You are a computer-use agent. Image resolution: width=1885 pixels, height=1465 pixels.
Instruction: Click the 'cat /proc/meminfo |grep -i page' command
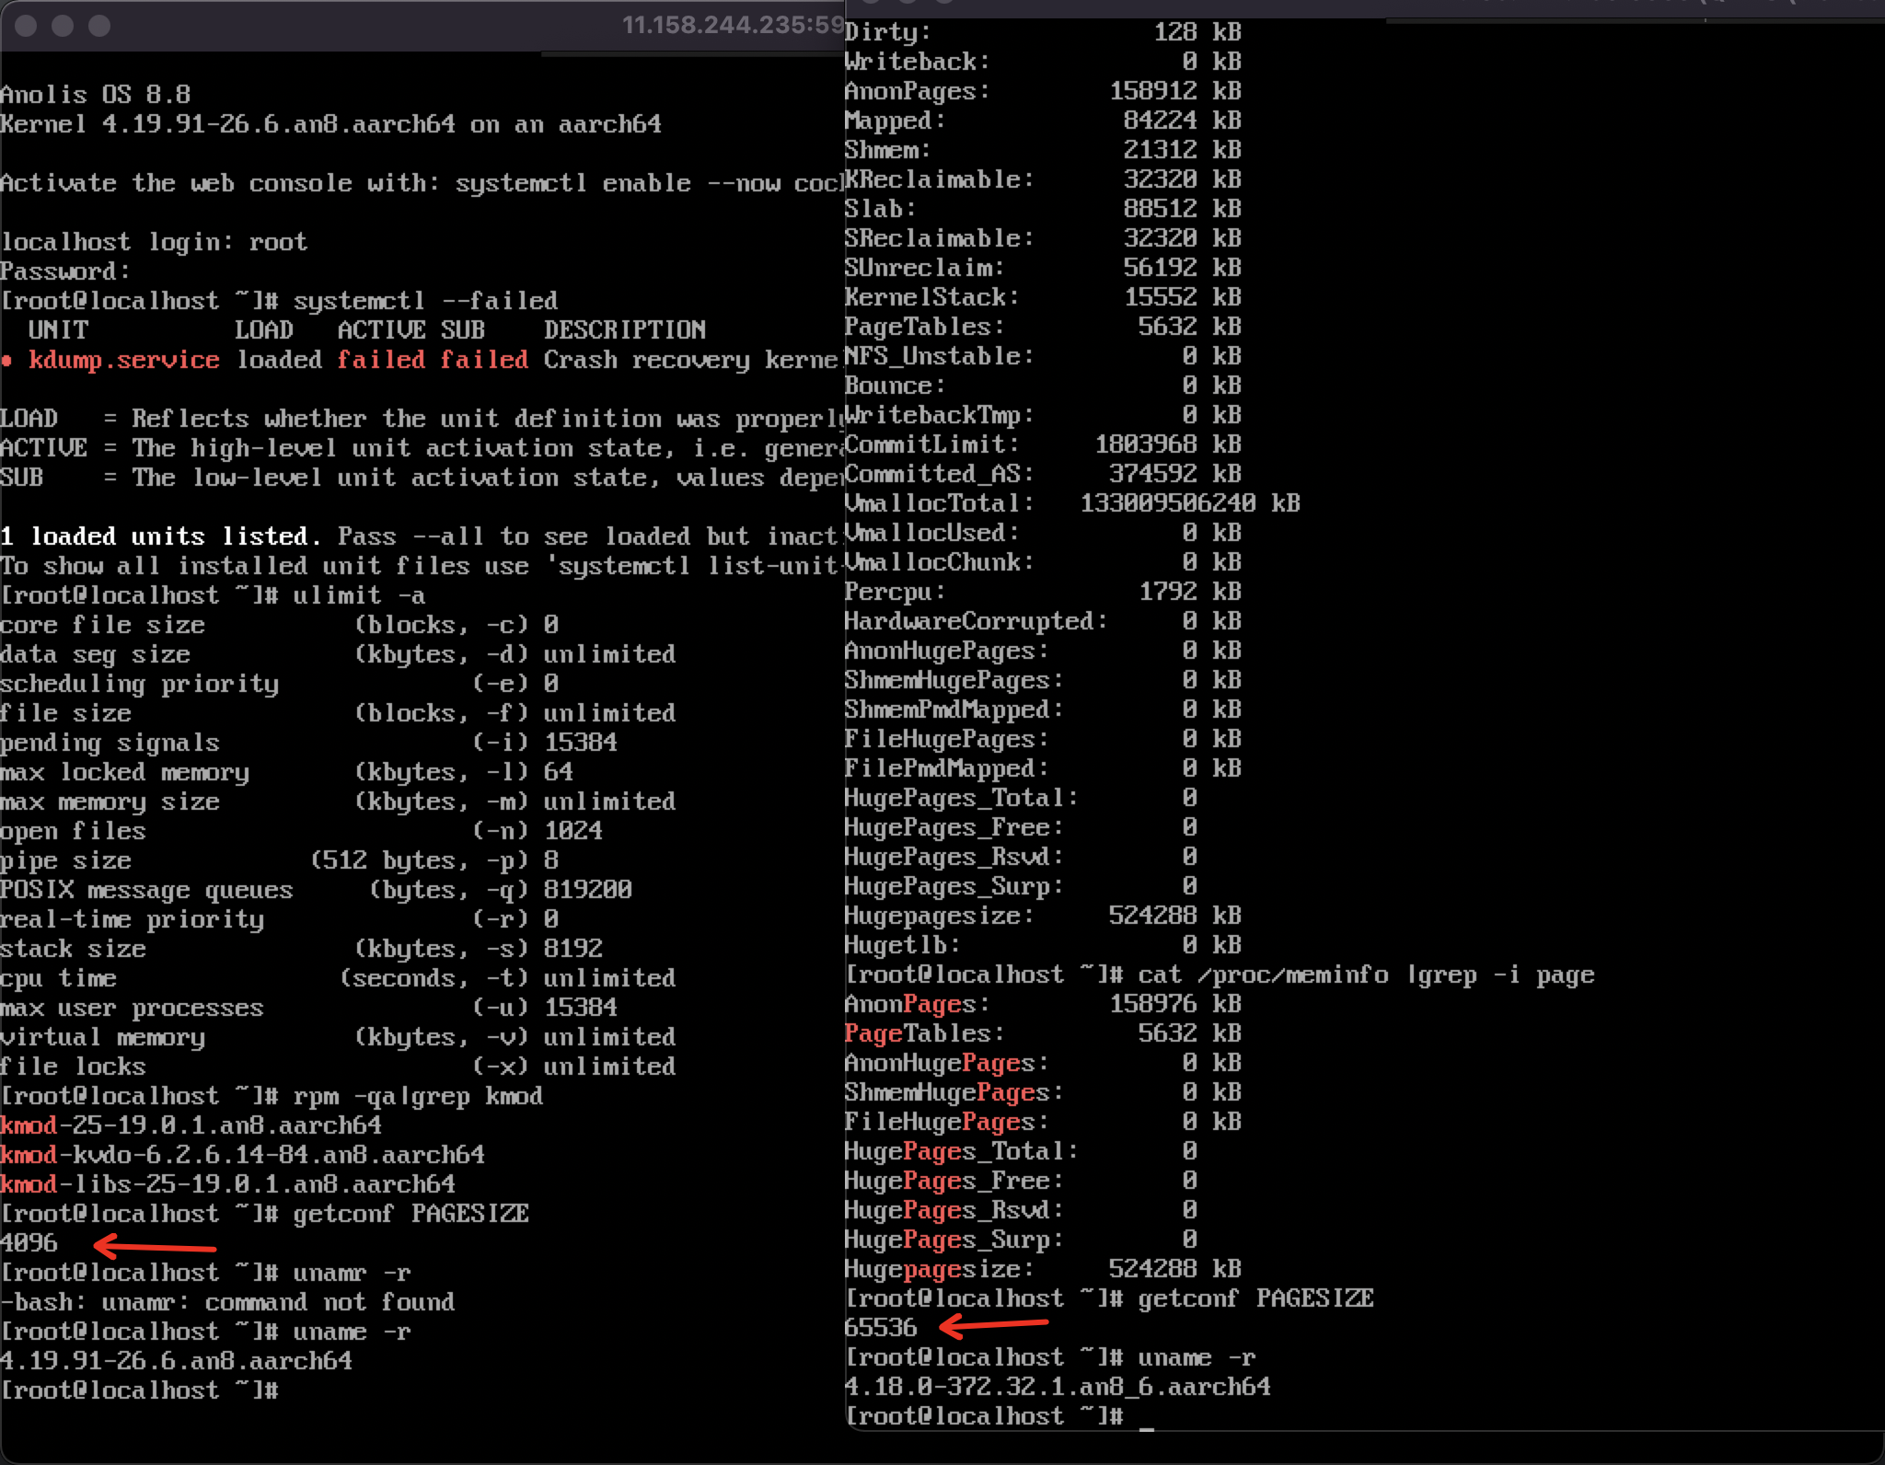1366,975
